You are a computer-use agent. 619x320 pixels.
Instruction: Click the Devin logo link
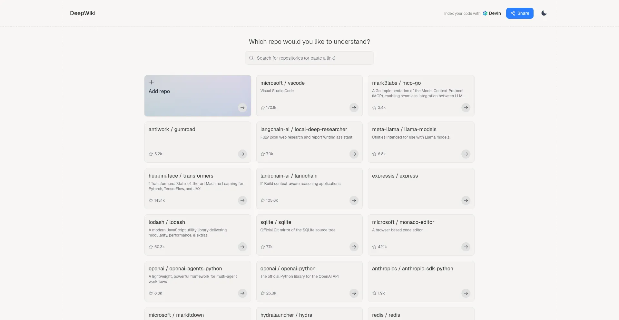pyautogui.click(x=492, y=13)
